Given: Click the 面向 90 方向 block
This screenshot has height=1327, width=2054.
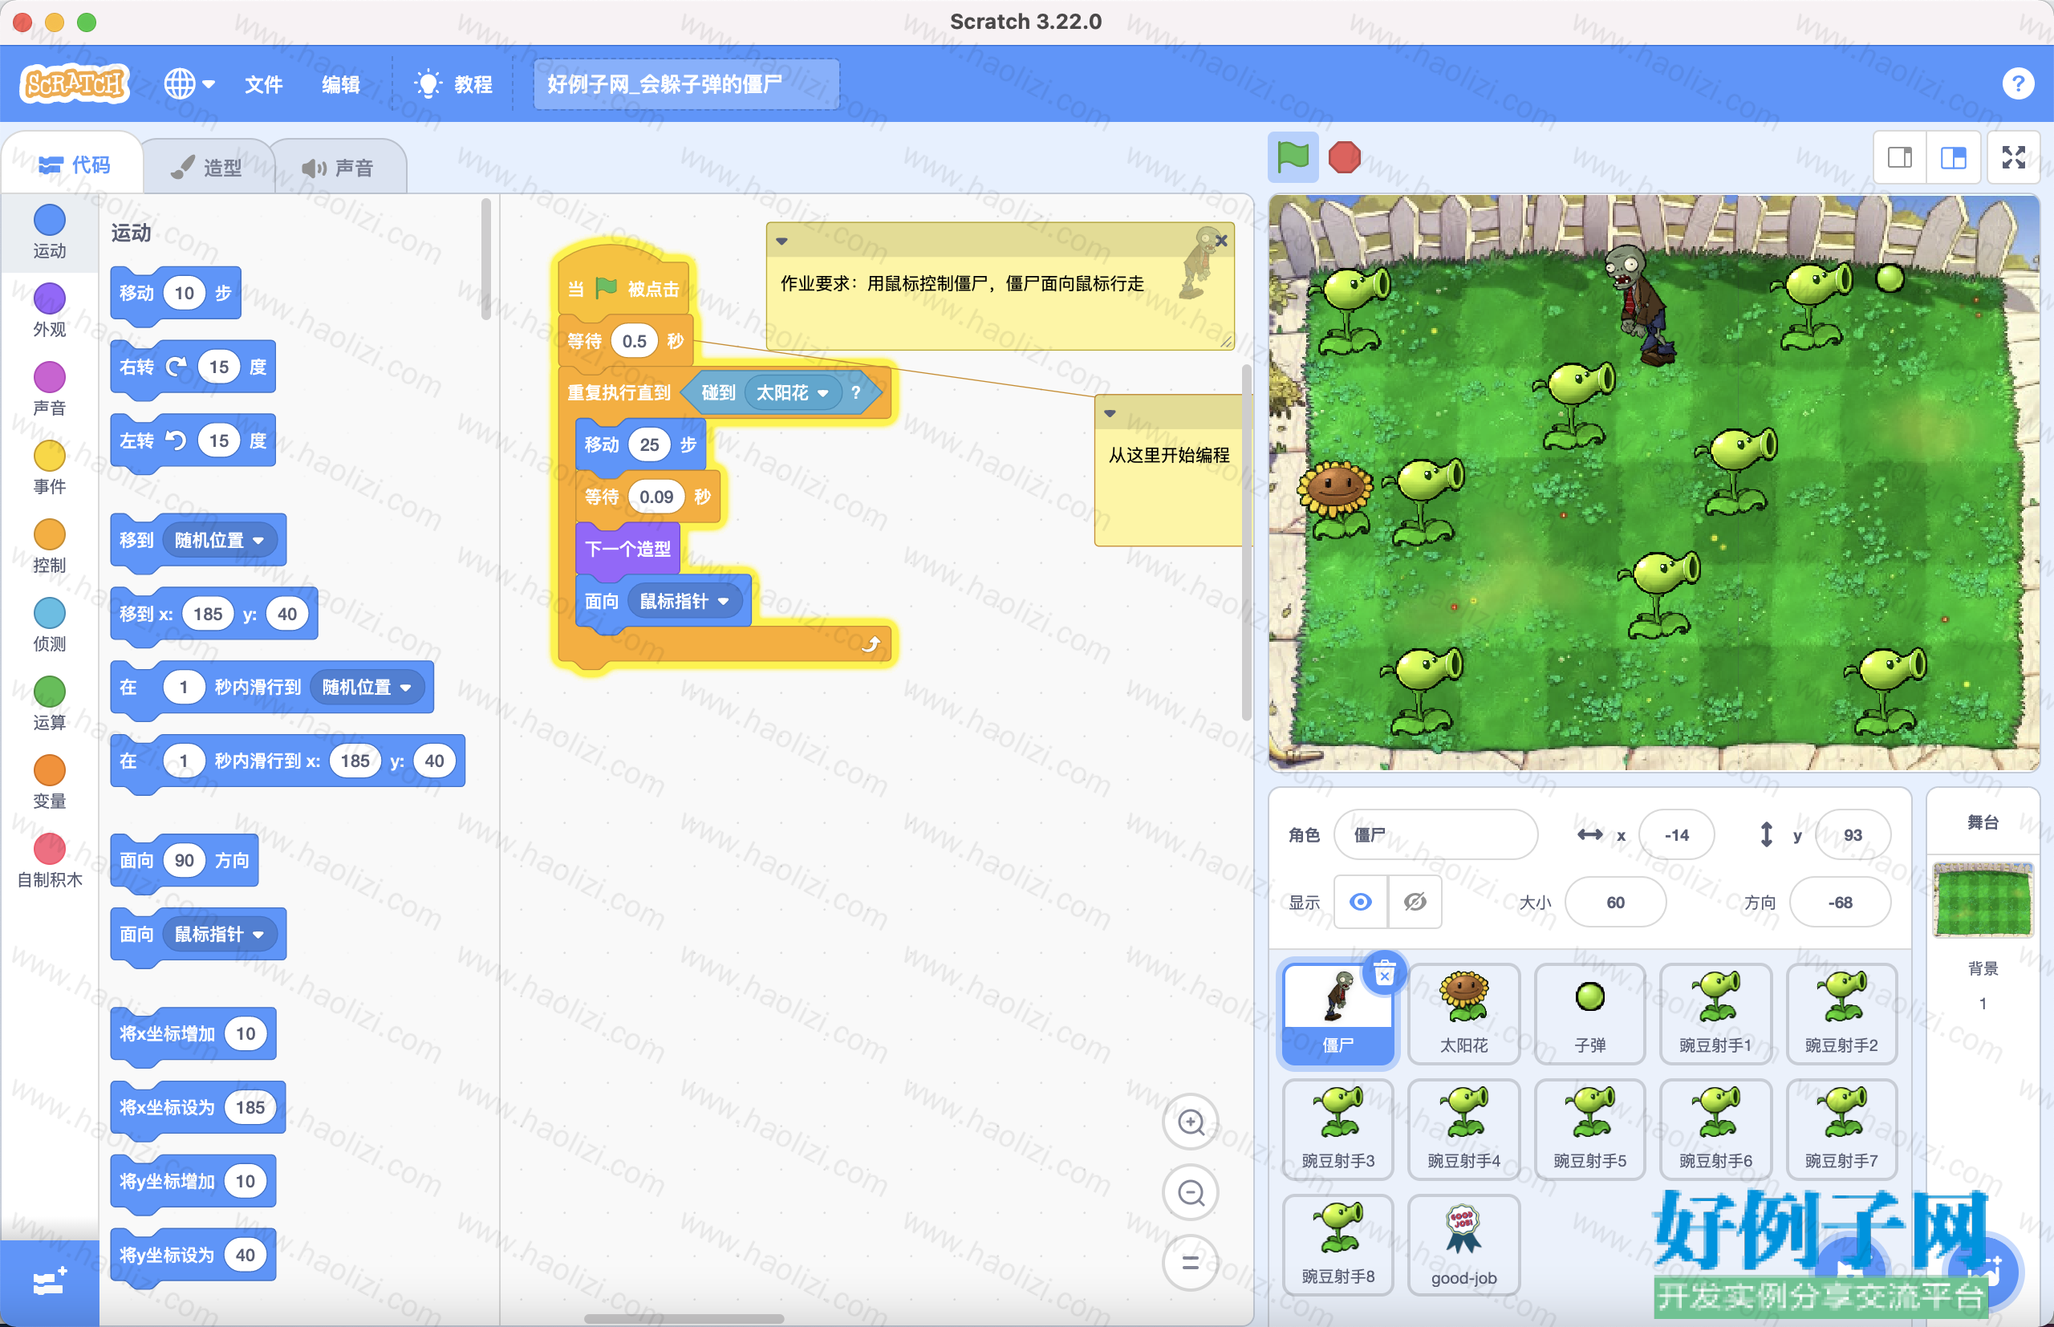Looking at the screenshot, I should point(185,860).
